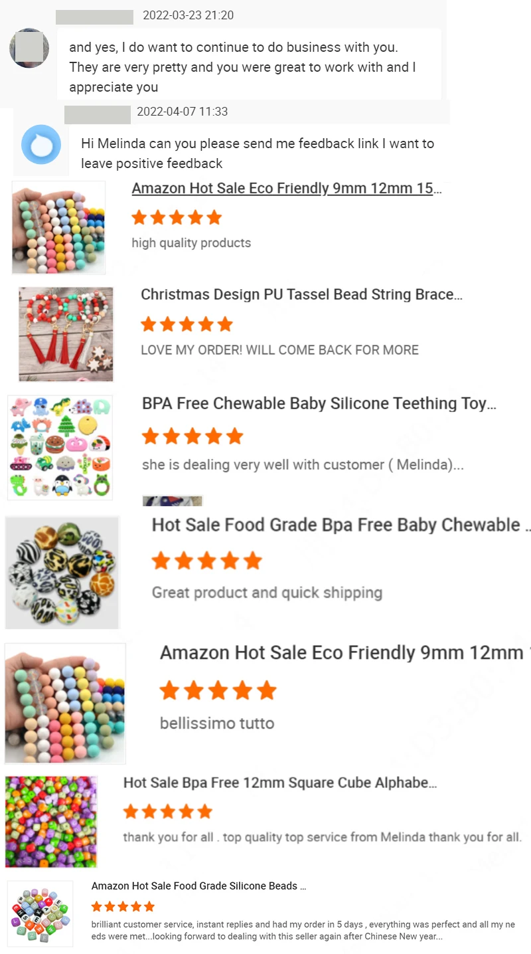
Task: Open the letter beads thumbnail above the last review
Action: tap(40, 913)
